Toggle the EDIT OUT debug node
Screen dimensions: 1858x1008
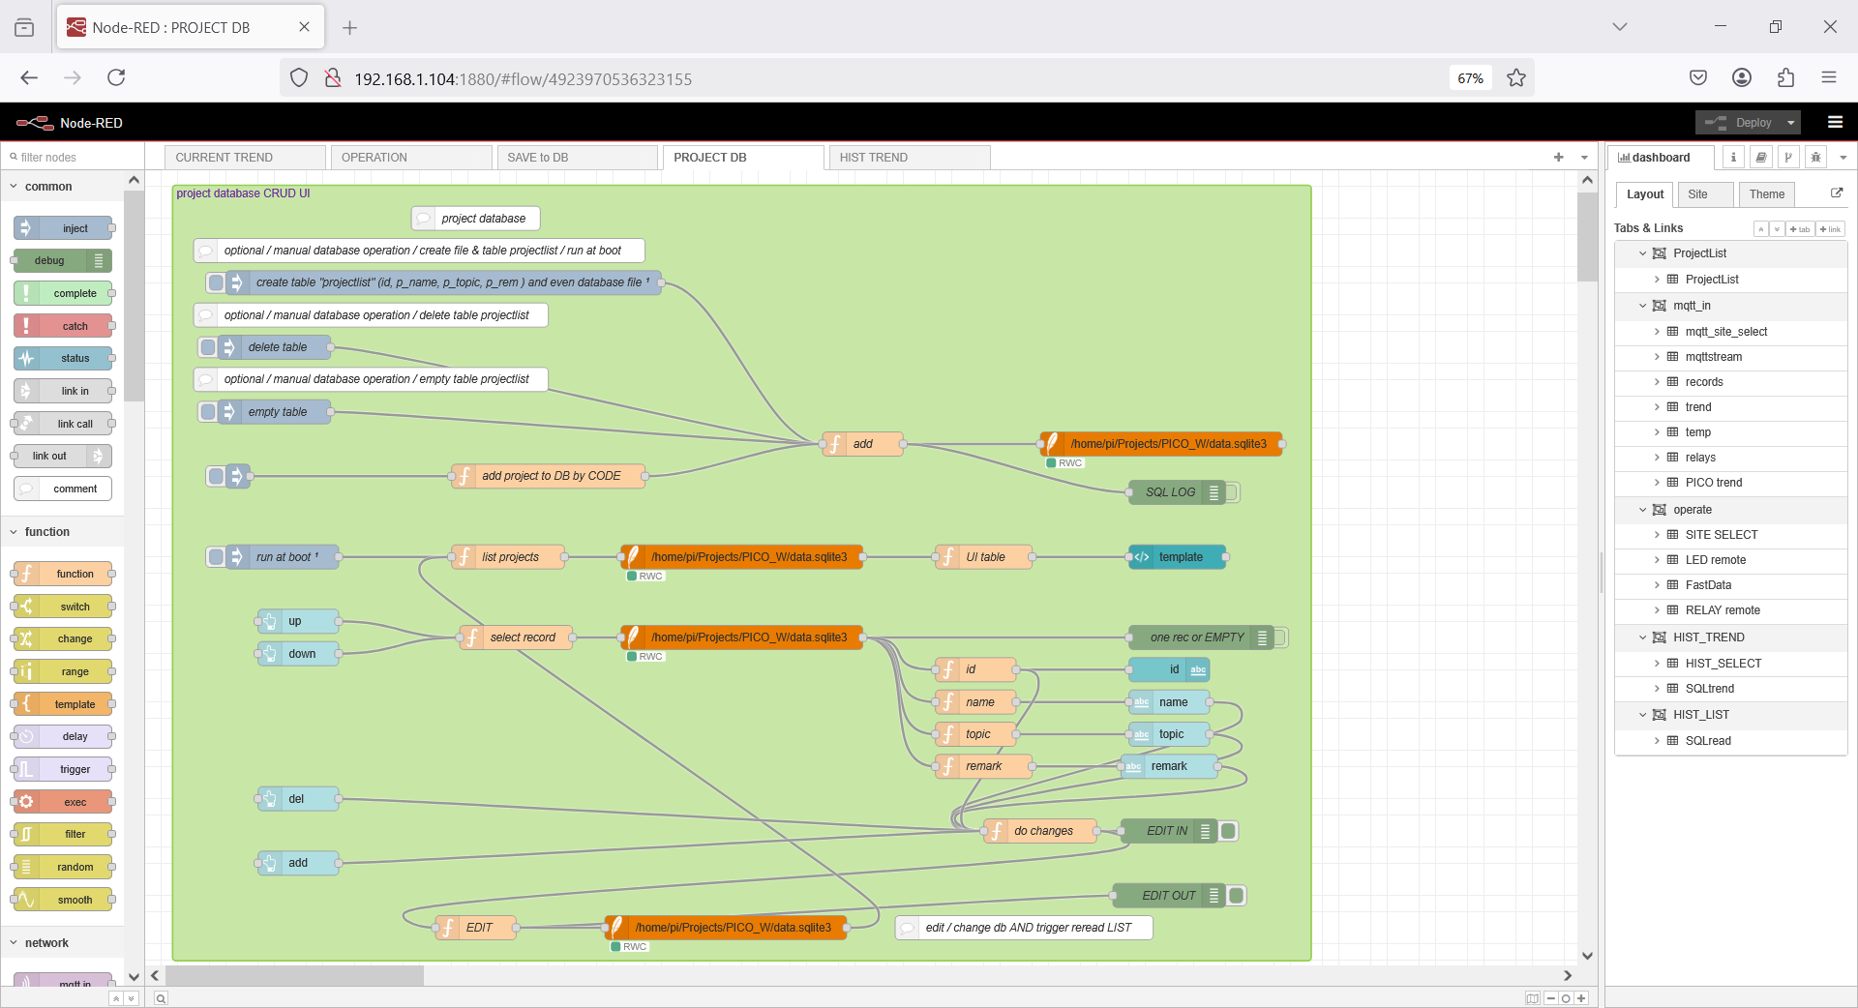click(x=1236, y=896)
